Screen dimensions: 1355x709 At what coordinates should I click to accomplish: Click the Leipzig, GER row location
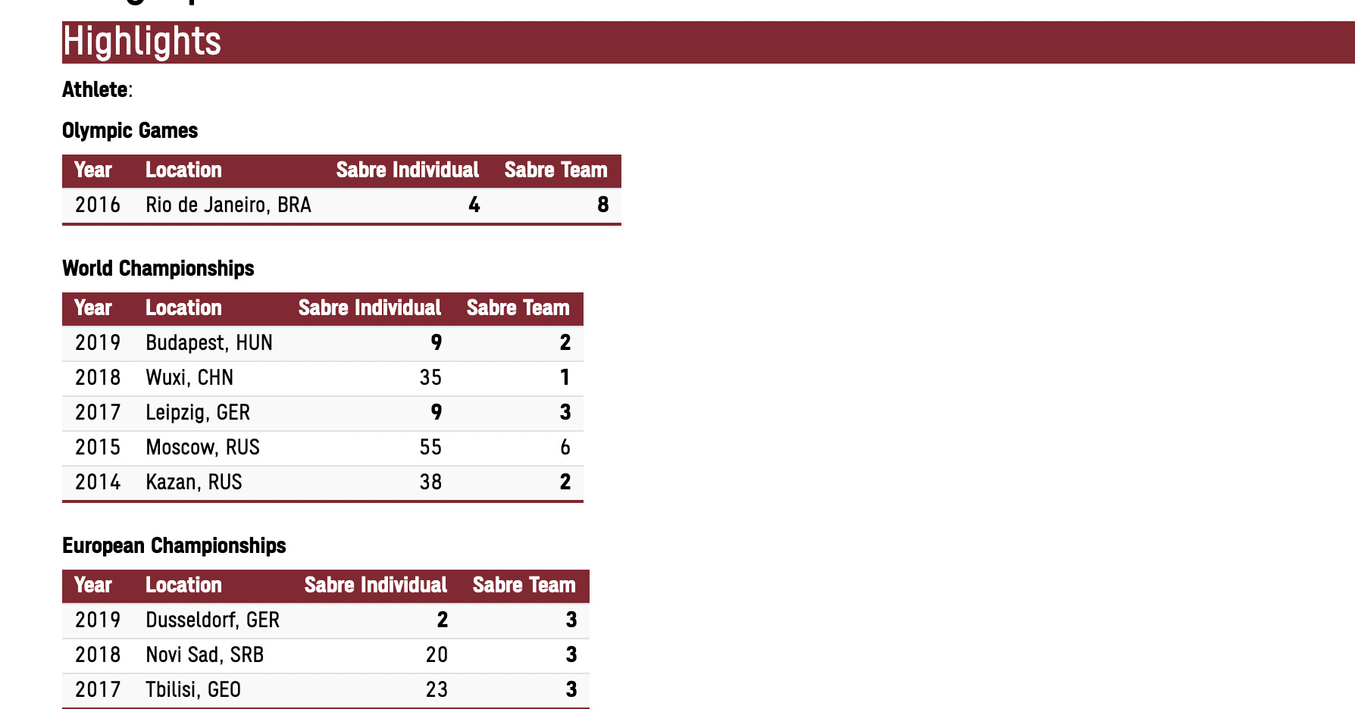coord(197,413)
